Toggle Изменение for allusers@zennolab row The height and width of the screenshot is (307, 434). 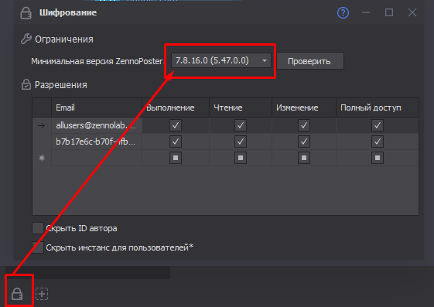coord(303,125)
